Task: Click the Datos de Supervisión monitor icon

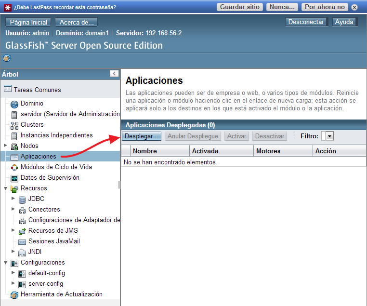Action: 14,178
